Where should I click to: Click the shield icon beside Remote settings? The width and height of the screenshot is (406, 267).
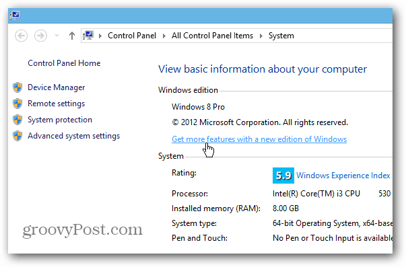(x=18, y=104)
